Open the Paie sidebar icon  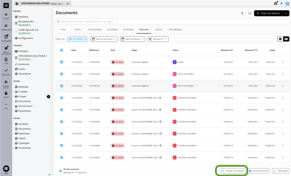tap(6, 59)
